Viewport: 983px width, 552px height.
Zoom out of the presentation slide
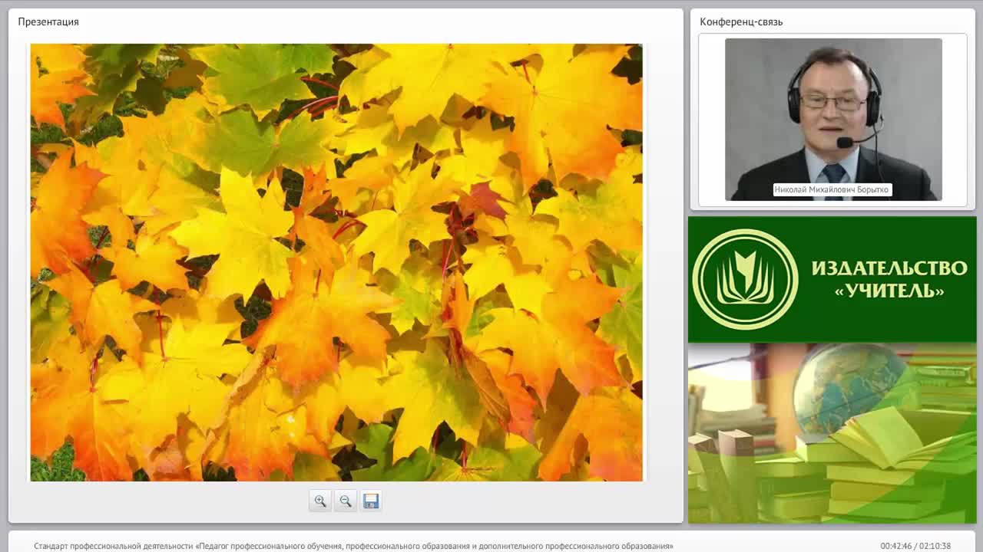pyautogui.click(x=346, y=501)
